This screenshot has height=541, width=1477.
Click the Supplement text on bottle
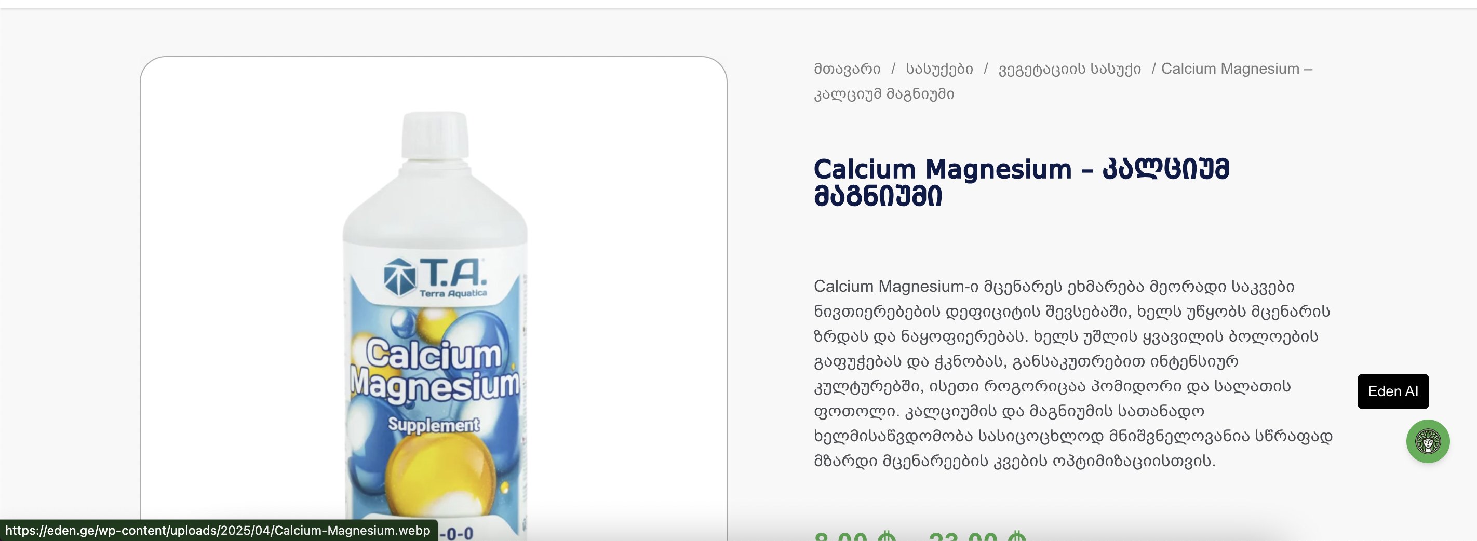pos(434,425)
